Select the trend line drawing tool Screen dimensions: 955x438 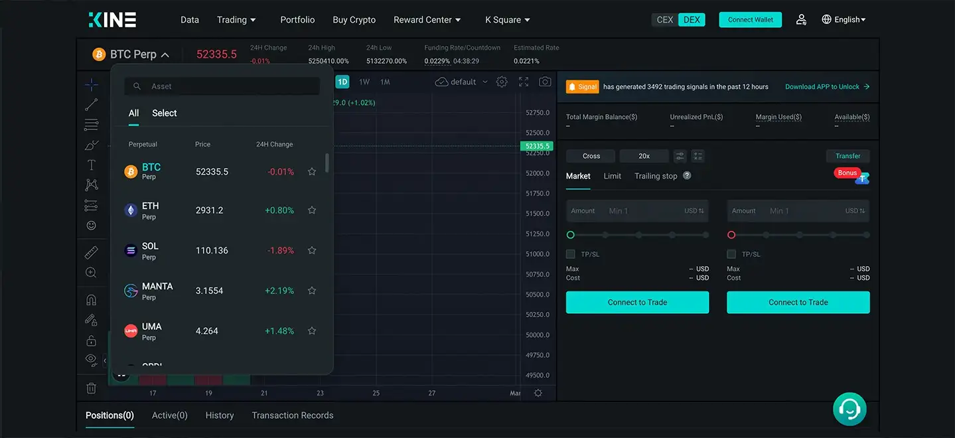[92, 104]
